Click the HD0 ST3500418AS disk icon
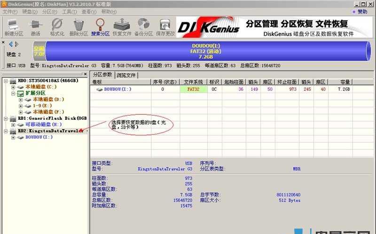The width and height of the screenshot is (376, 234). [13, 81]
